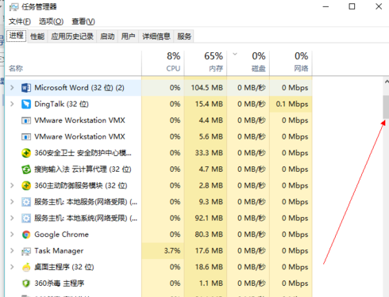Expand the DingTalk process group

pos(12,104)
